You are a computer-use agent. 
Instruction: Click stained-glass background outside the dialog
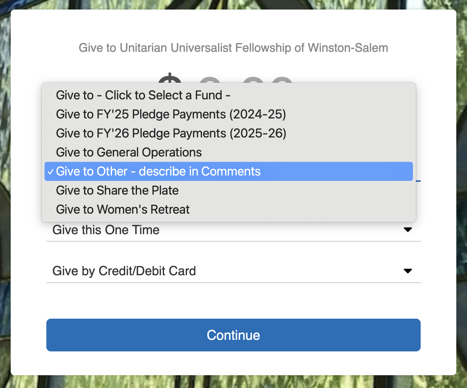click(x=5, y=193)
